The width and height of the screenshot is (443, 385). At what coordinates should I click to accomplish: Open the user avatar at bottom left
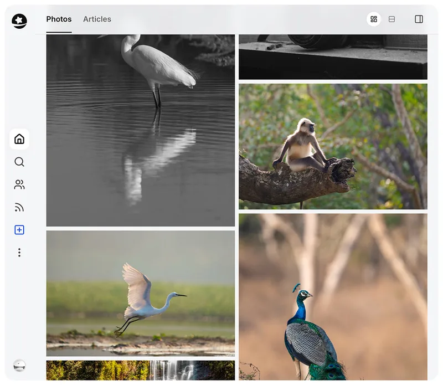click(x=19, y=366)
